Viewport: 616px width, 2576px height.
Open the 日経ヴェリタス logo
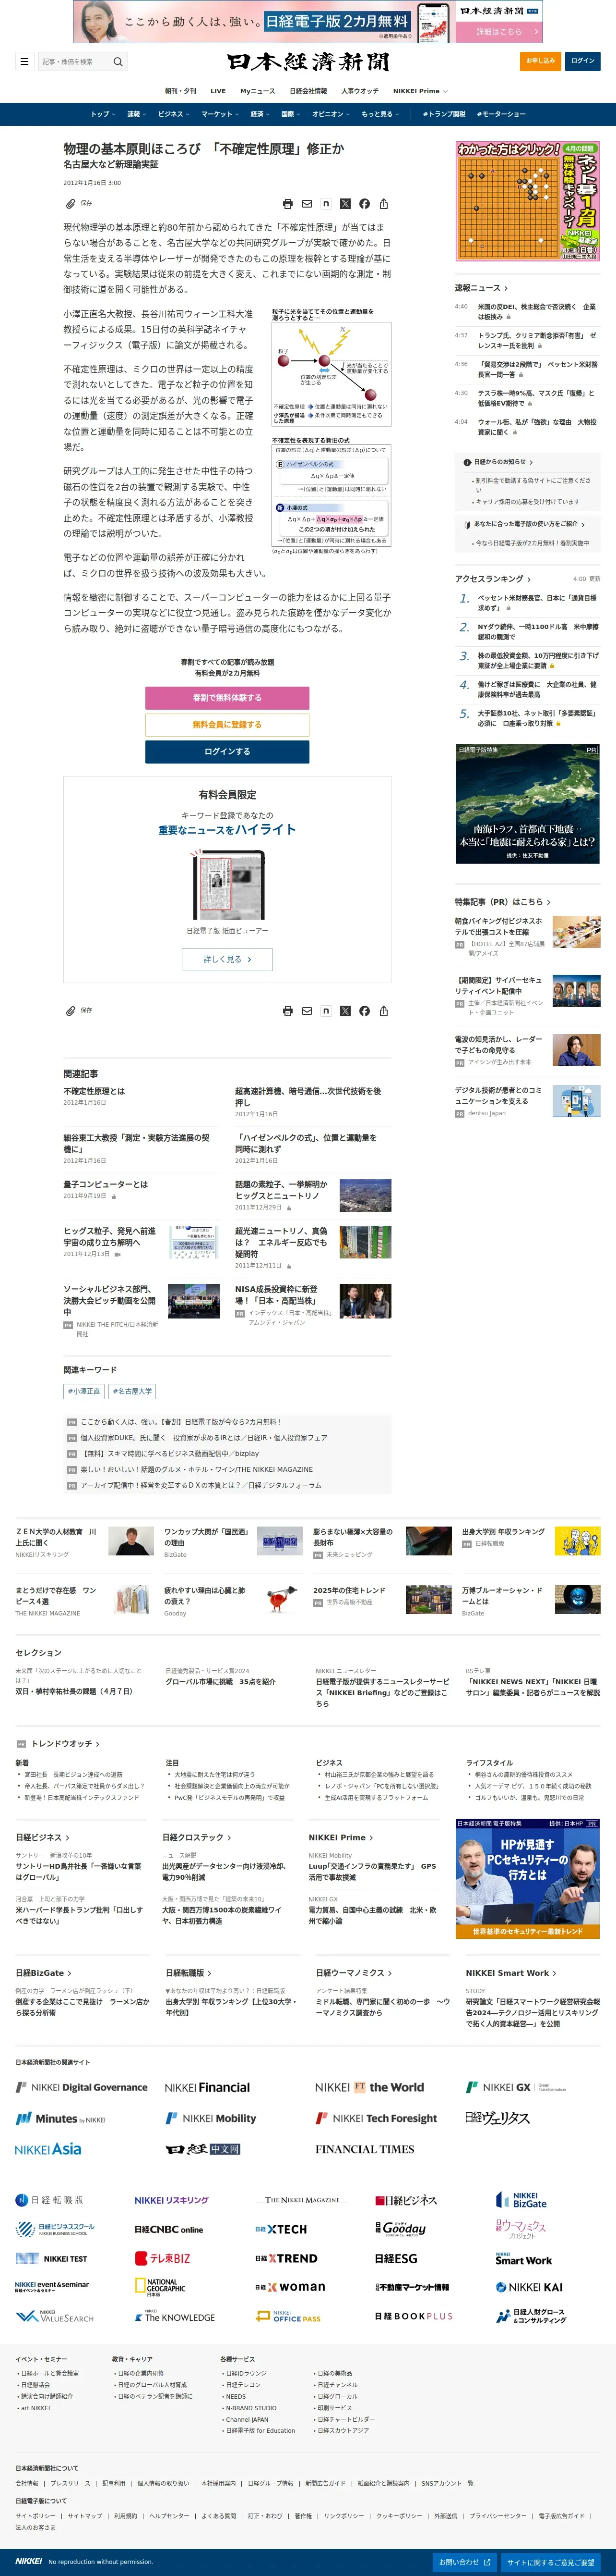497,2118
